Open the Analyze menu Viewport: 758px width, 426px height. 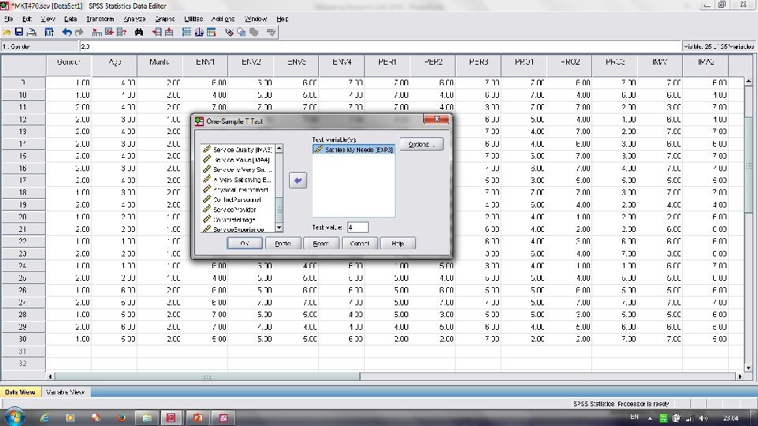pos(134,19)
